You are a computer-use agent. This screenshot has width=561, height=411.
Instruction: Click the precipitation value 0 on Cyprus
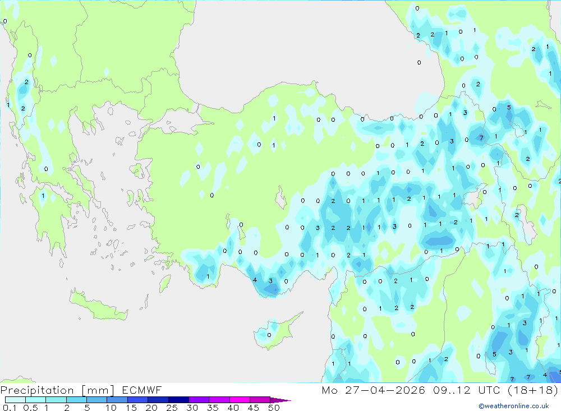269,335
